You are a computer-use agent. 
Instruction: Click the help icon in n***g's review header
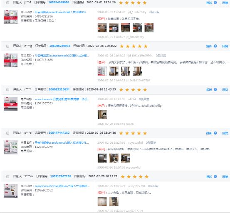coord(215,46)
